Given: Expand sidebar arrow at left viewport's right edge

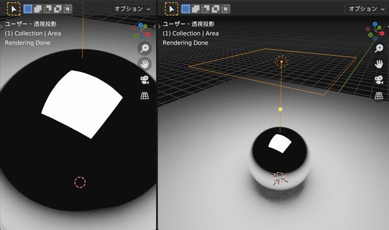Looking at the screenshot, I should point(155,26).
